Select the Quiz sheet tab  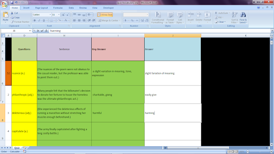click(17, 148)
